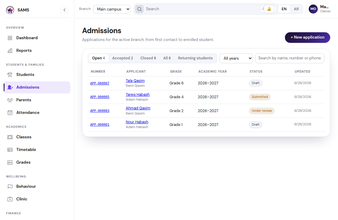This screenshot has width=338, height=220.
Task: Open applicant Nour Habash
Action: pyautogui.click(x=137, y=122)
